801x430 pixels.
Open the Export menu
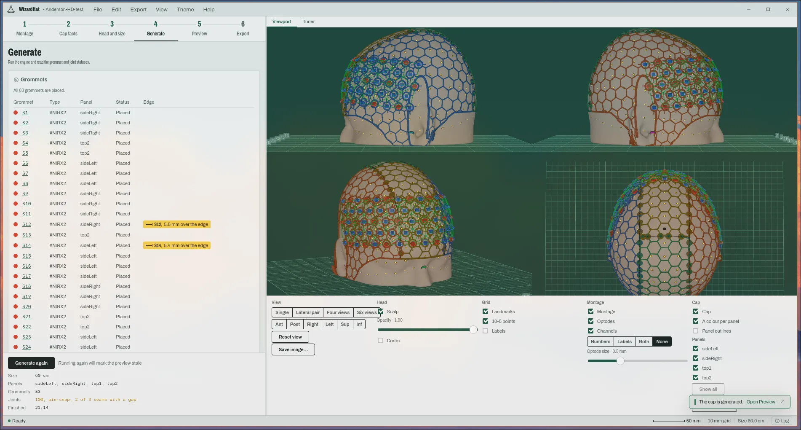(138, 9)
